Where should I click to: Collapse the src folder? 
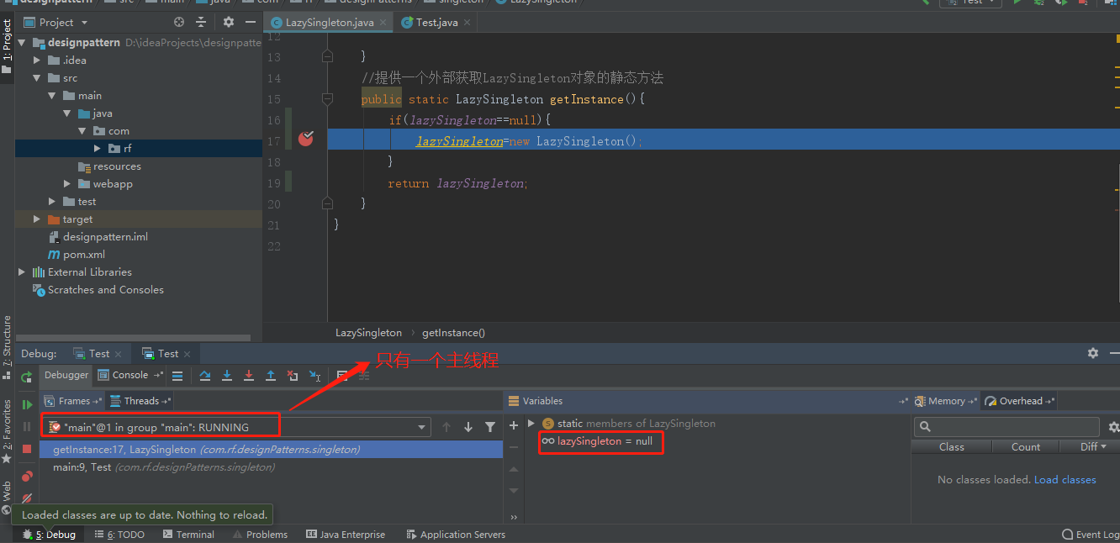(37, 78)
